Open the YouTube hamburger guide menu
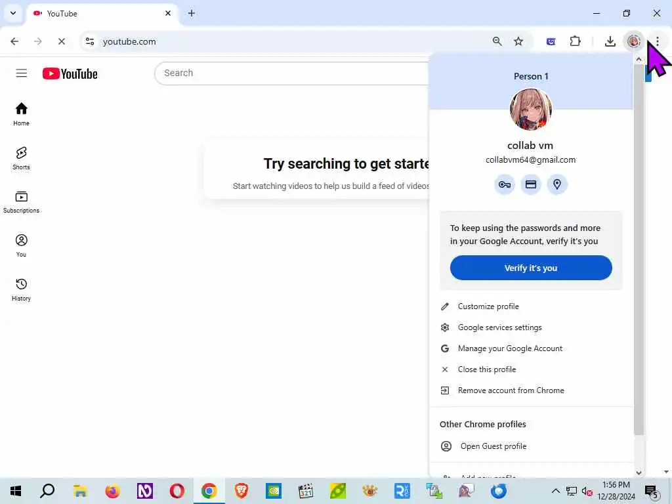672x504 pixels. [22, 73]
